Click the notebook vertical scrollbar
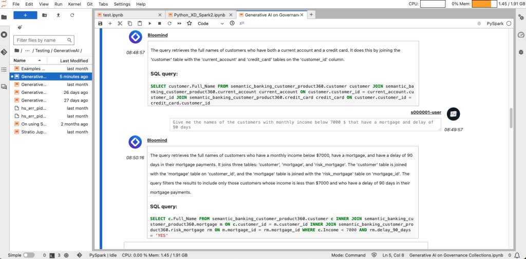The image size is (526, 259). tap(511, 118)
